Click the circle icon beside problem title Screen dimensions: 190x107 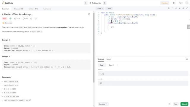point(89,14)
